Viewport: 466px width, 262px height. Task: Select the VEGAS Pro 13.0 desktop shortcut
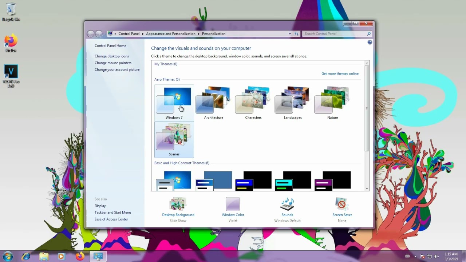11,76
